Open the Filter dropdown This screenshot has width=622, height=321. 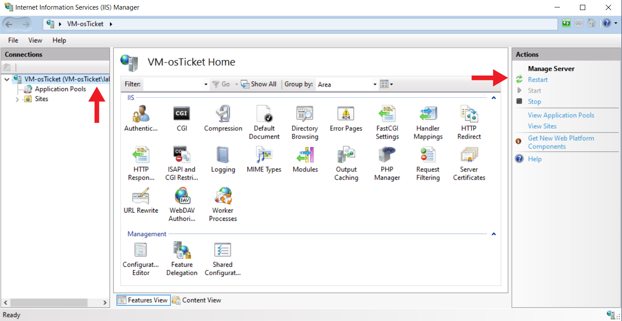click(x=206, y=84)
